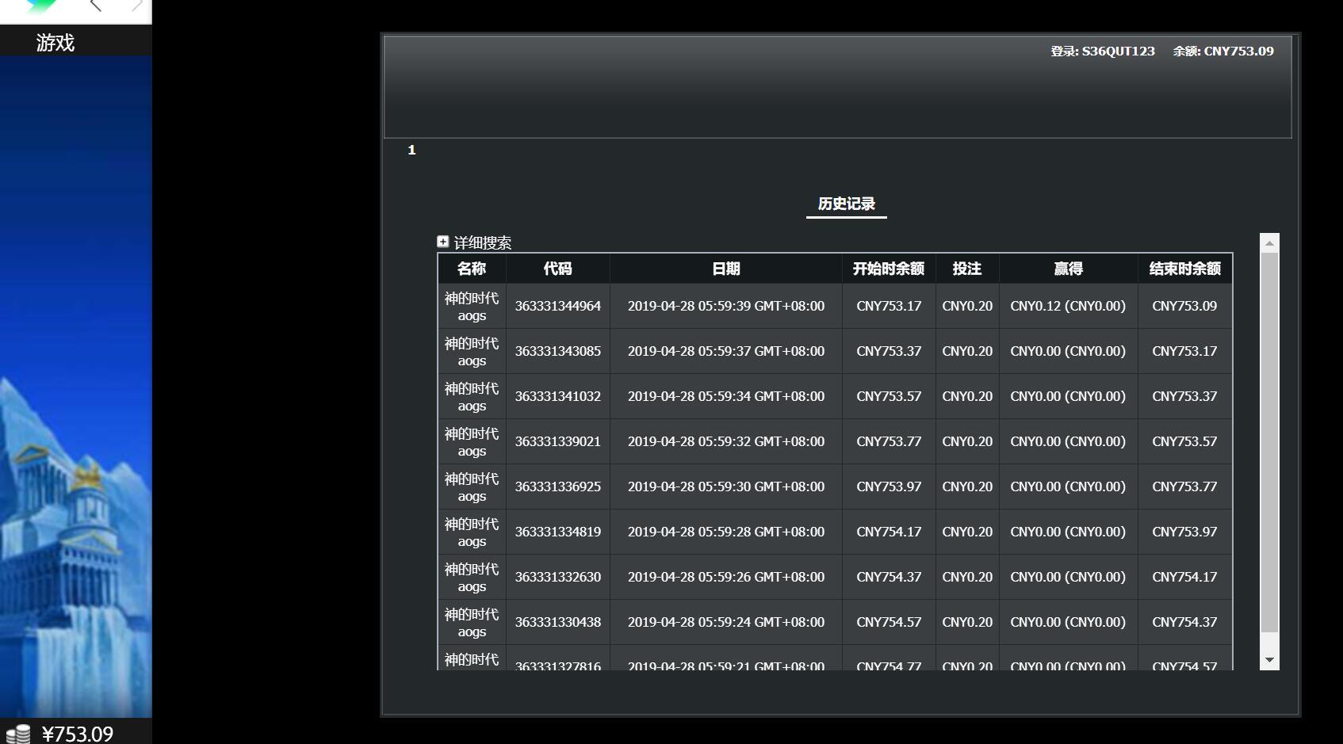Click the 赢得 column header
This screenshot has width=1343, height=744.
pos(1068,269)
